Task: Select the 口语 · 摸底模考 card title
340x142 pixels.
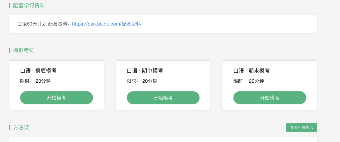Action: (x=38, y=71)
